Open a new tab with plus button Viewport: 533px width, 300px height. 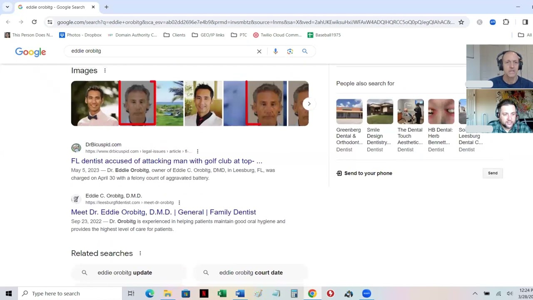(x=107, y=7)
